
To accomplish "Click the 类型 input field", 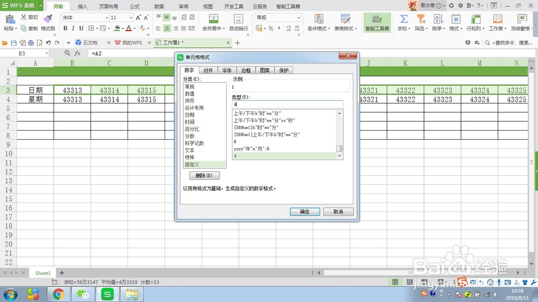I will pyautogui.click(x=287, y=104).
